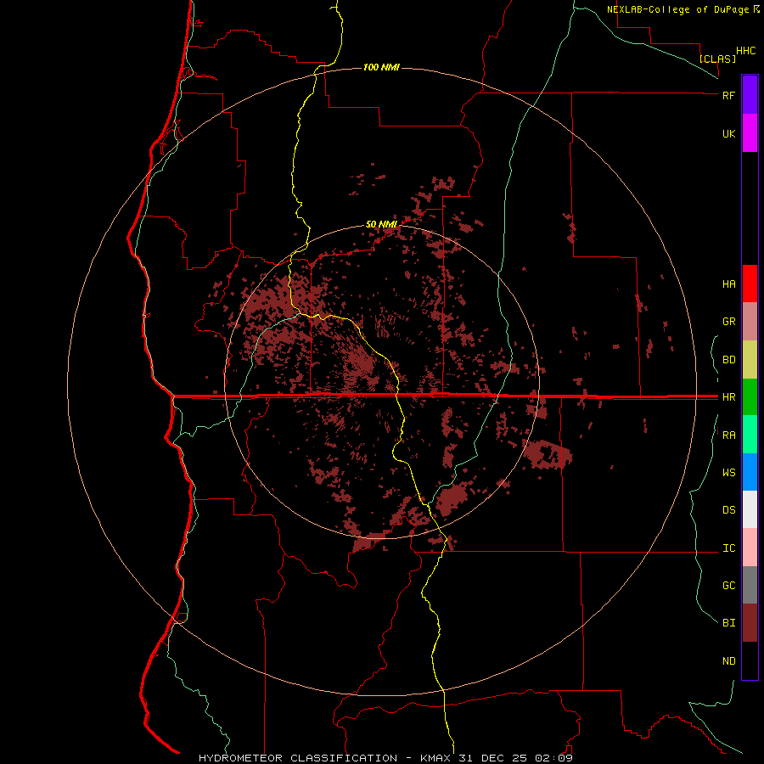Select the yellow BD legend swatch
The image size is (764, 764).
(750, 360)
